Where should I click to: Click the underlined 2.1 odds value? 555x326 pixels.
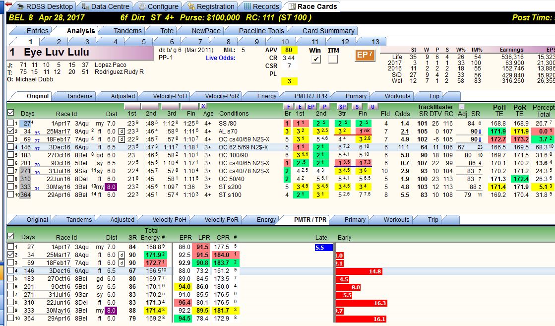click(405, 131)
